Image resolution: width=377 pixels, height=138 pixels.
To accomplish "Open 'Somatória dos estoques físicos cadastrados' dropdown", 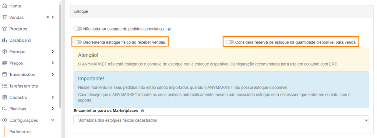I will pos(221,120).
